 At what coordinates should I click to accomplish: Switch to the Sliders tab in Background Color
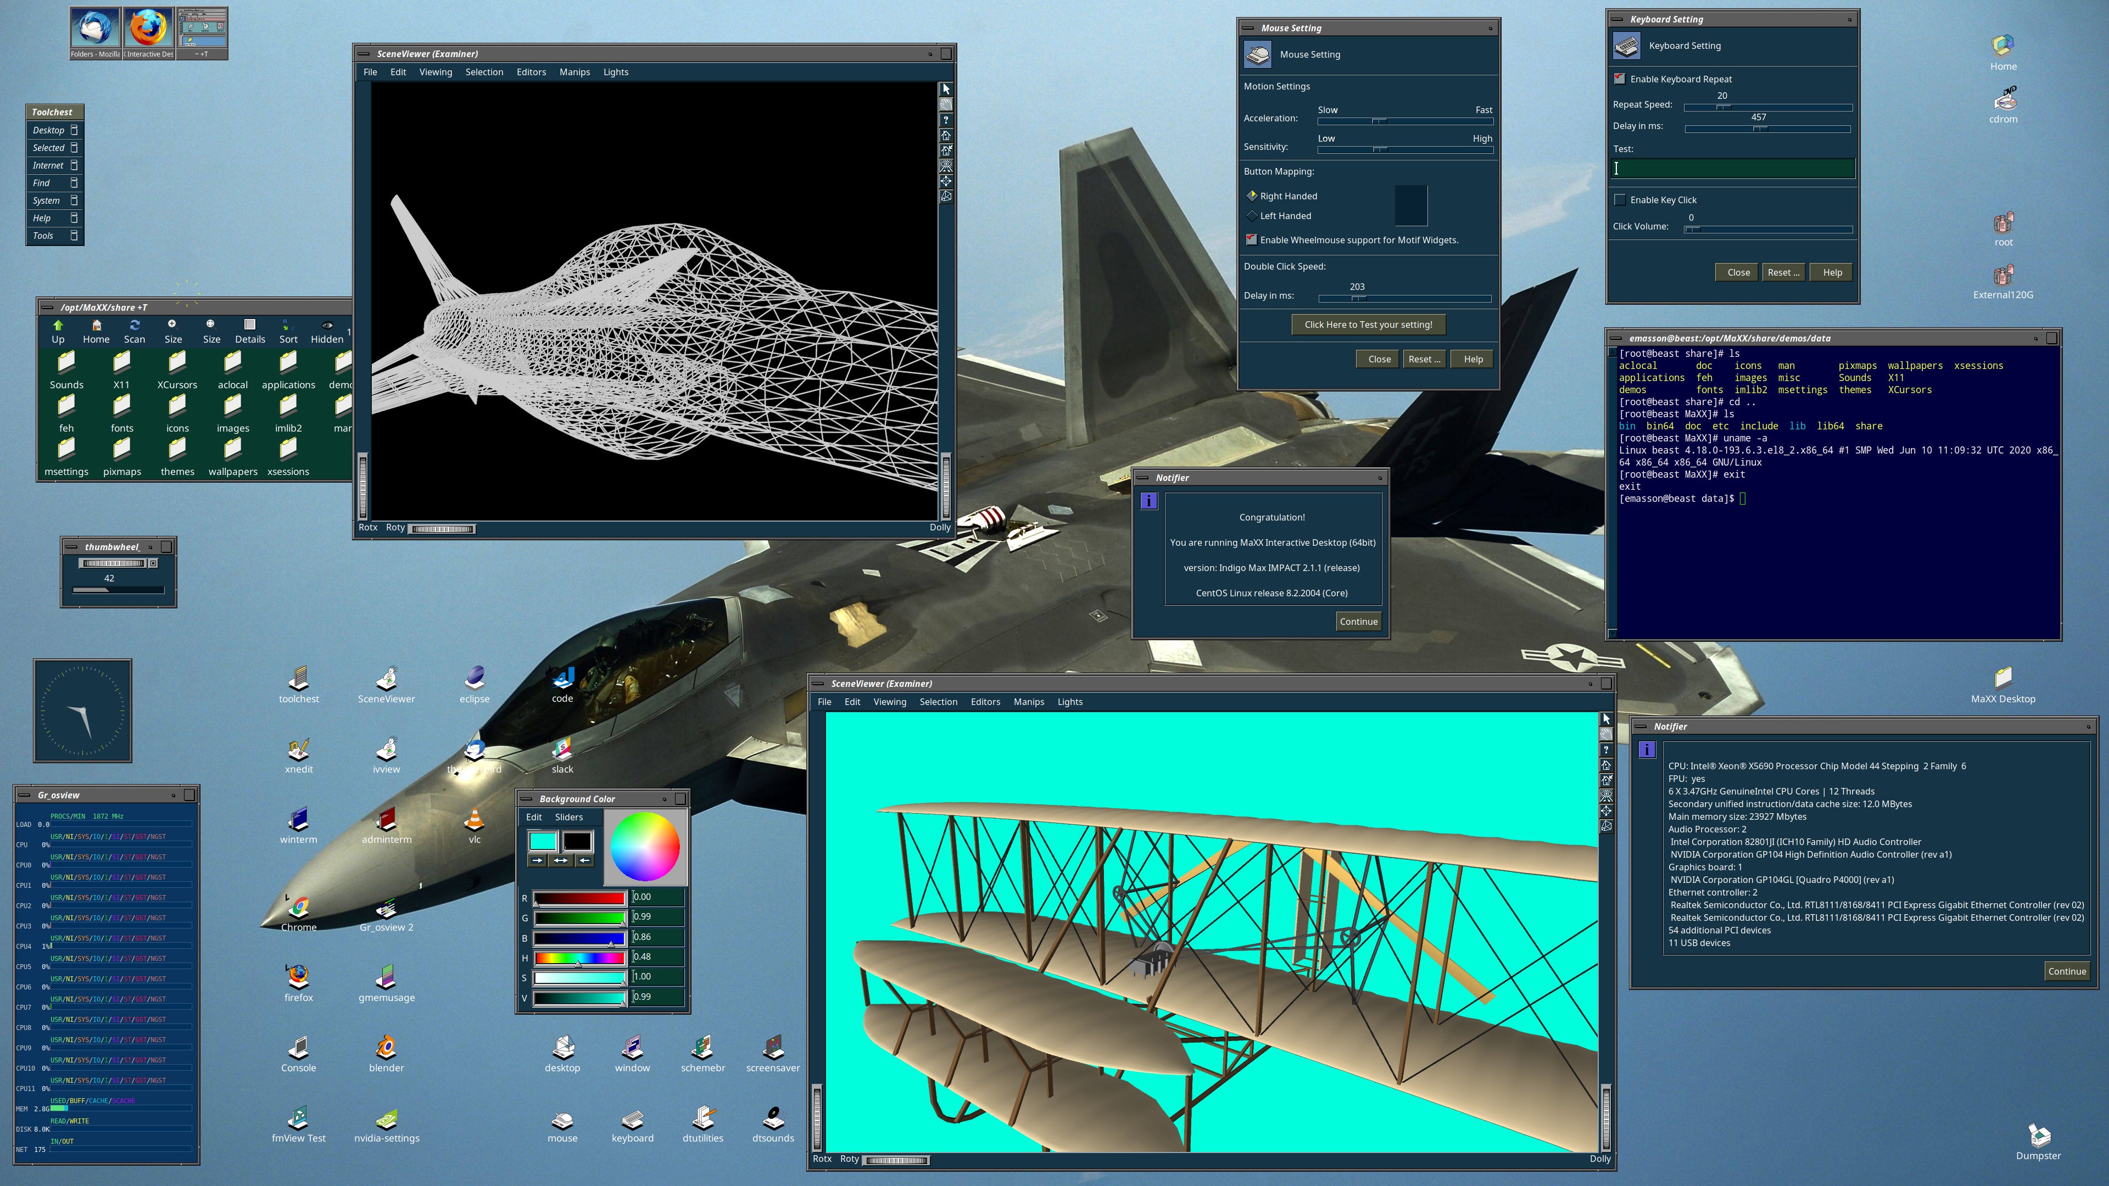pos(568,817)
